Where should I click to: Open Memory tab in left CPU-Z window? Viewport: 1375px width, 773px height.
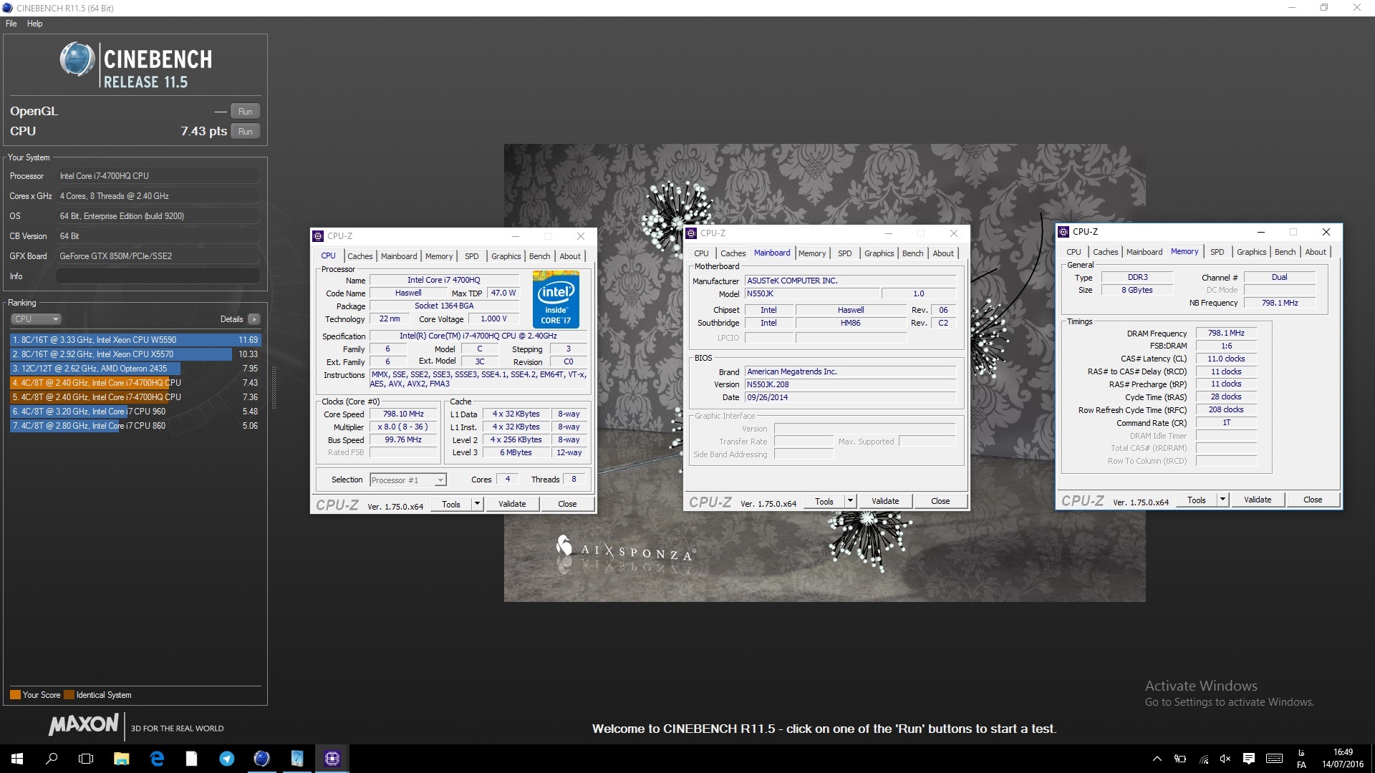tap(439, 256)
